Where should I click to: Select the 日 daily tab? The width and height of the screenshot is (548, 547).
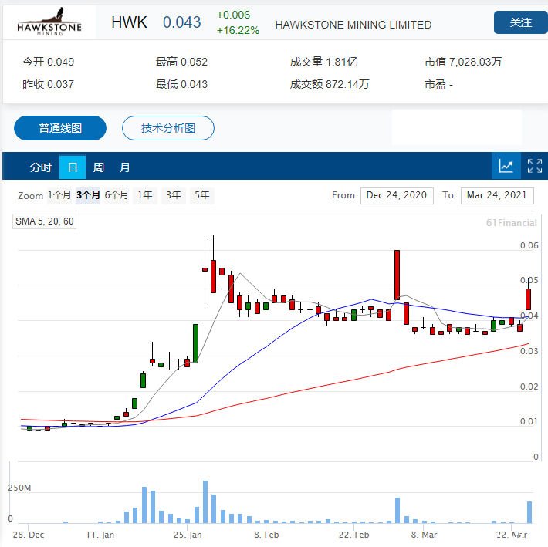click(x=73, y=167)
